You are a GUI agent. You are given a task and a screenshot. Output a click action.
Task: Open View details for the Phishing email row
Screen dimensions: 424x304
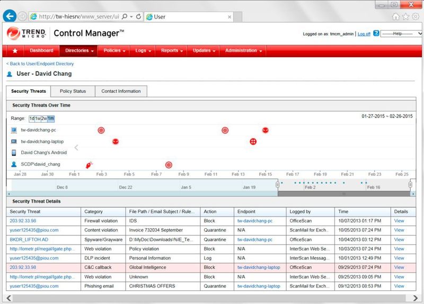click(x=399, y=286)
